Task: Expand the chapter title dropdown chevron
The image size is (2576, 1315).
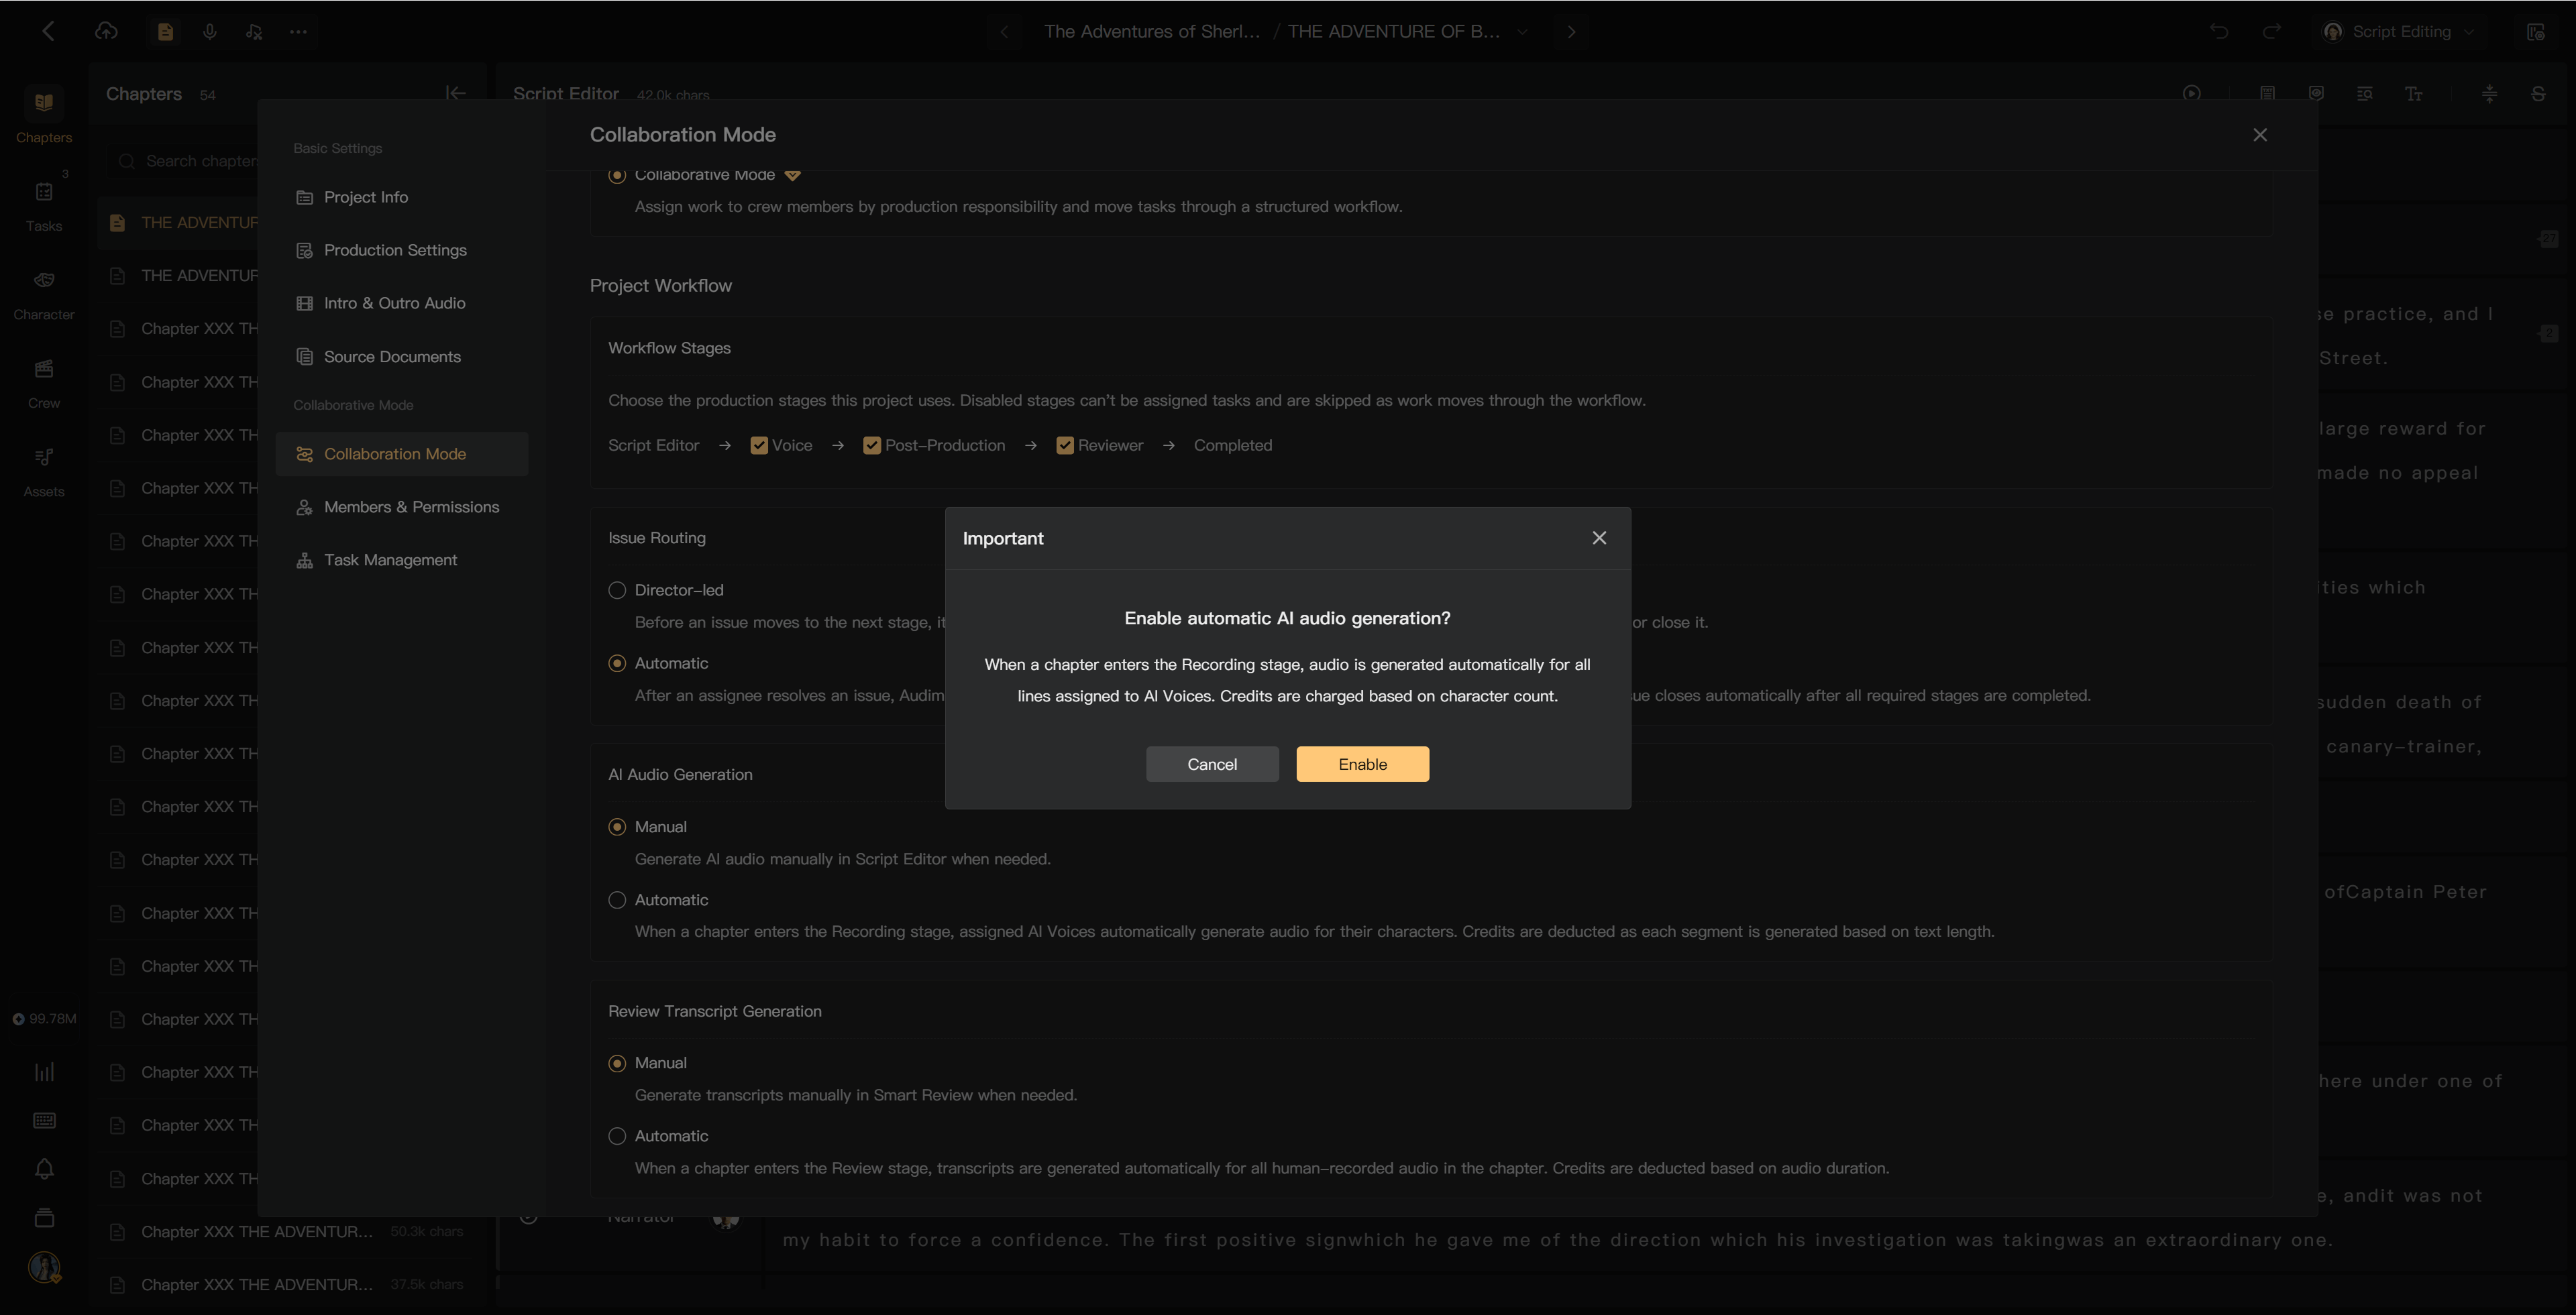Action: [x=1522, y=31]
